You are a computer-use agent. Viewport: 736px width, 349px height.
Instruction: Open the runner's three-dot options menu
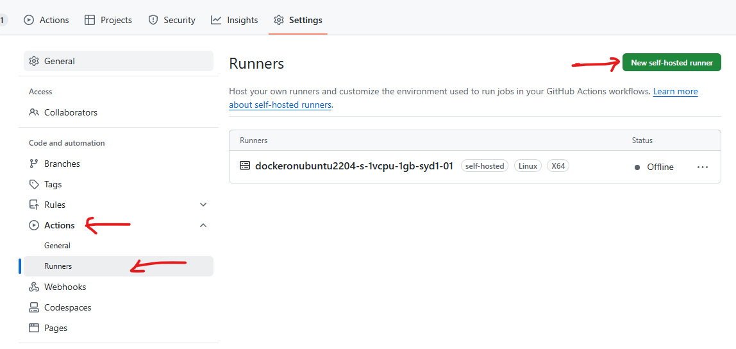[x=703, y=167]
